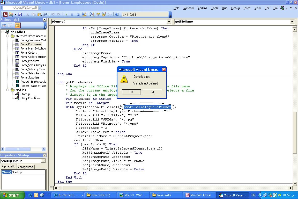298x199 pixels.
Task: Click the Project panel horizontal scrollbar
Action: point(23,149)
